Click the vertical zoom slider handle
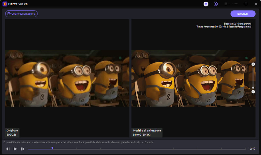261x155 pixels. point(253,87)
